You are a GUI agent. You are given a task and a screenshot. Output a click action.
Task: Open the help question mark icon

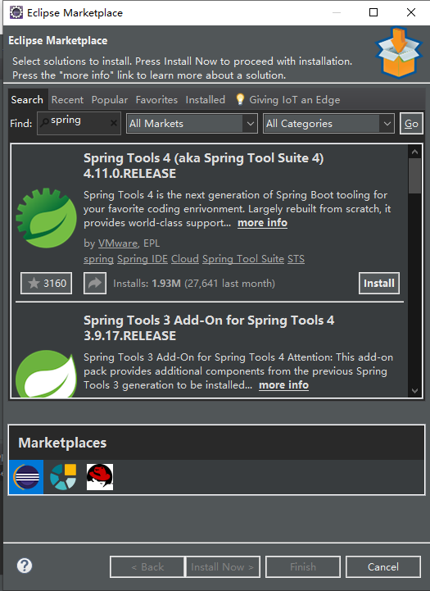(25, 566)
